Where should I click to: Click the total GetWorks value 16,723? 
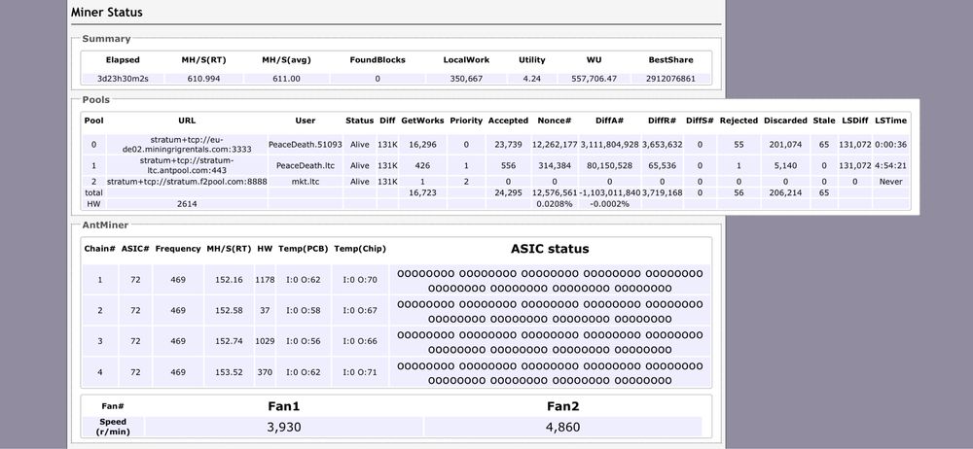[422, 193]
